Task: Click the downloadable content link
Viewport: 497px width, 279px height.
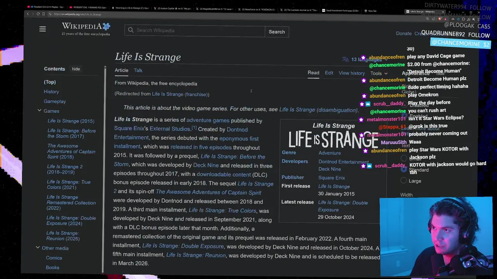Action: [224, 174]
